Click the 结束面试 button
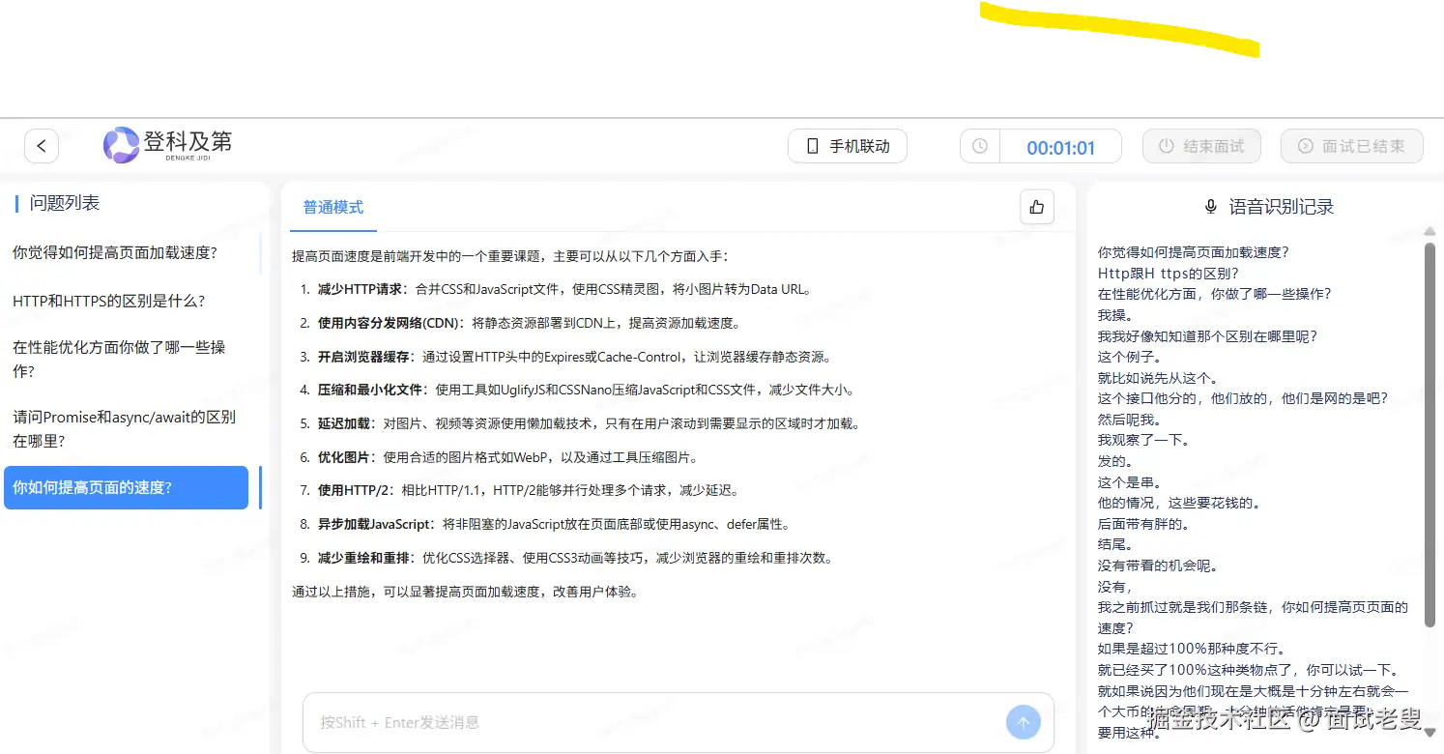The width and height of the screenshot is (1444, 754). (x=1201, y=145)
